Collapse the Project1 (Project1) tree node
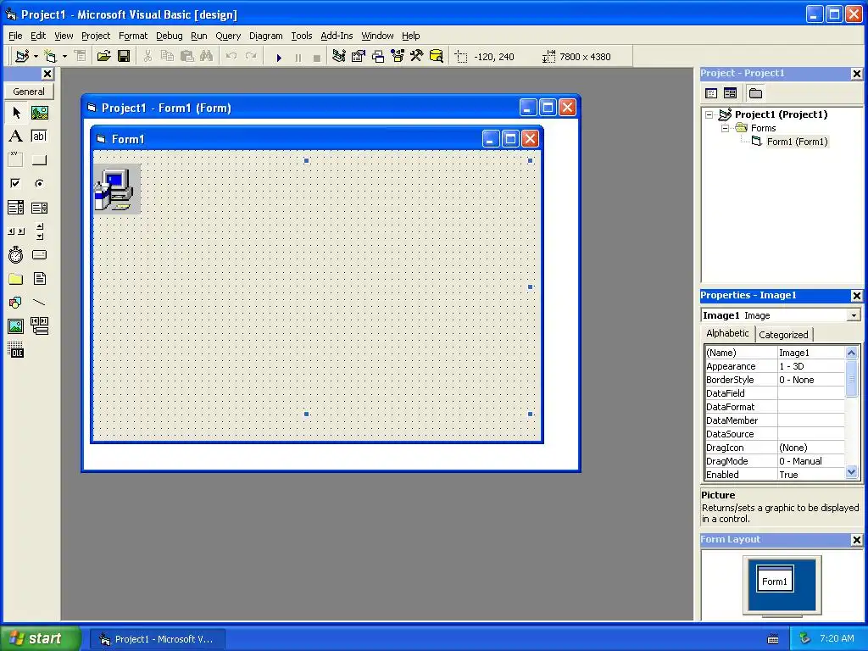 pos(709,114)
